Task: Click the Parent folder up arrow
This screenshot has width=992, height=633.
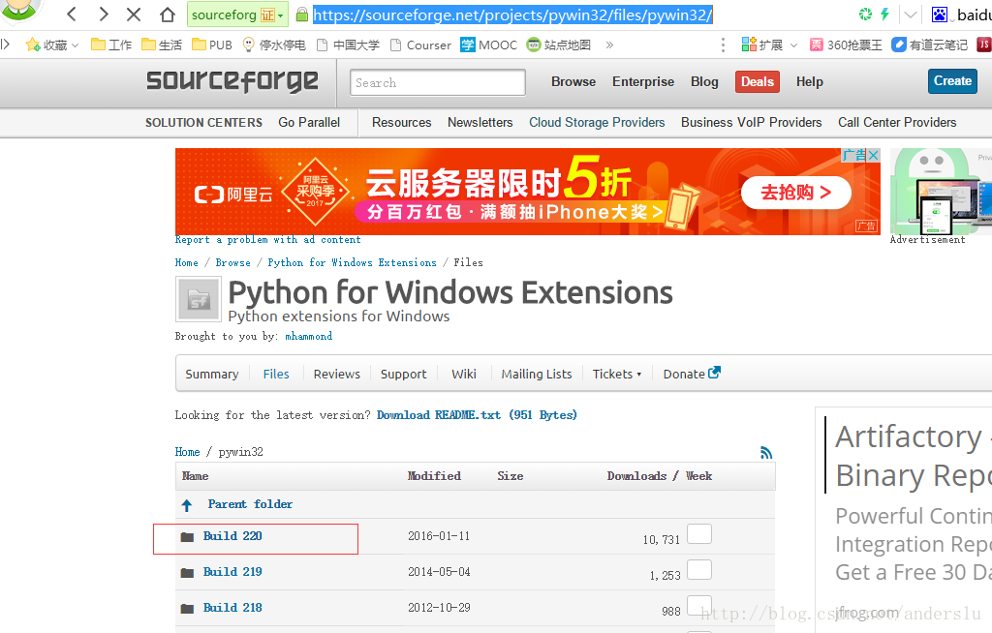Action: click(187, 505)
